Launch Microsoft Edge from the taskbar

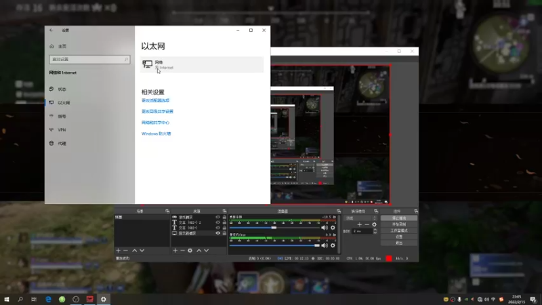[x=48, y=299]
